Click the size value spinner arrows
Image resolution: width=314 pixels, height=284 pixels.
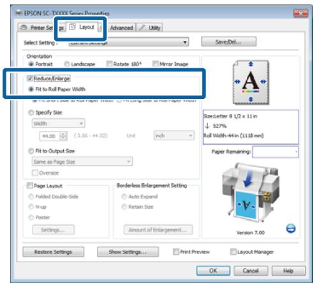[63, 136]
